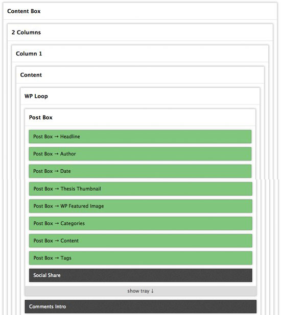281x315 pixels.
Task: Select the Comments Intro box
Action: [140, 306]
